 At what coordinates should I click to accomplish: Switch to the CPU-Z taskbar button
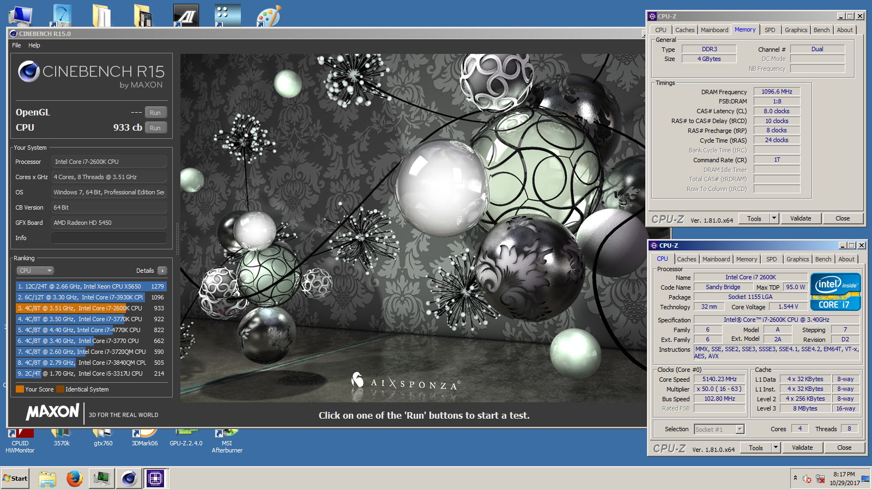[x=155, y=479]
